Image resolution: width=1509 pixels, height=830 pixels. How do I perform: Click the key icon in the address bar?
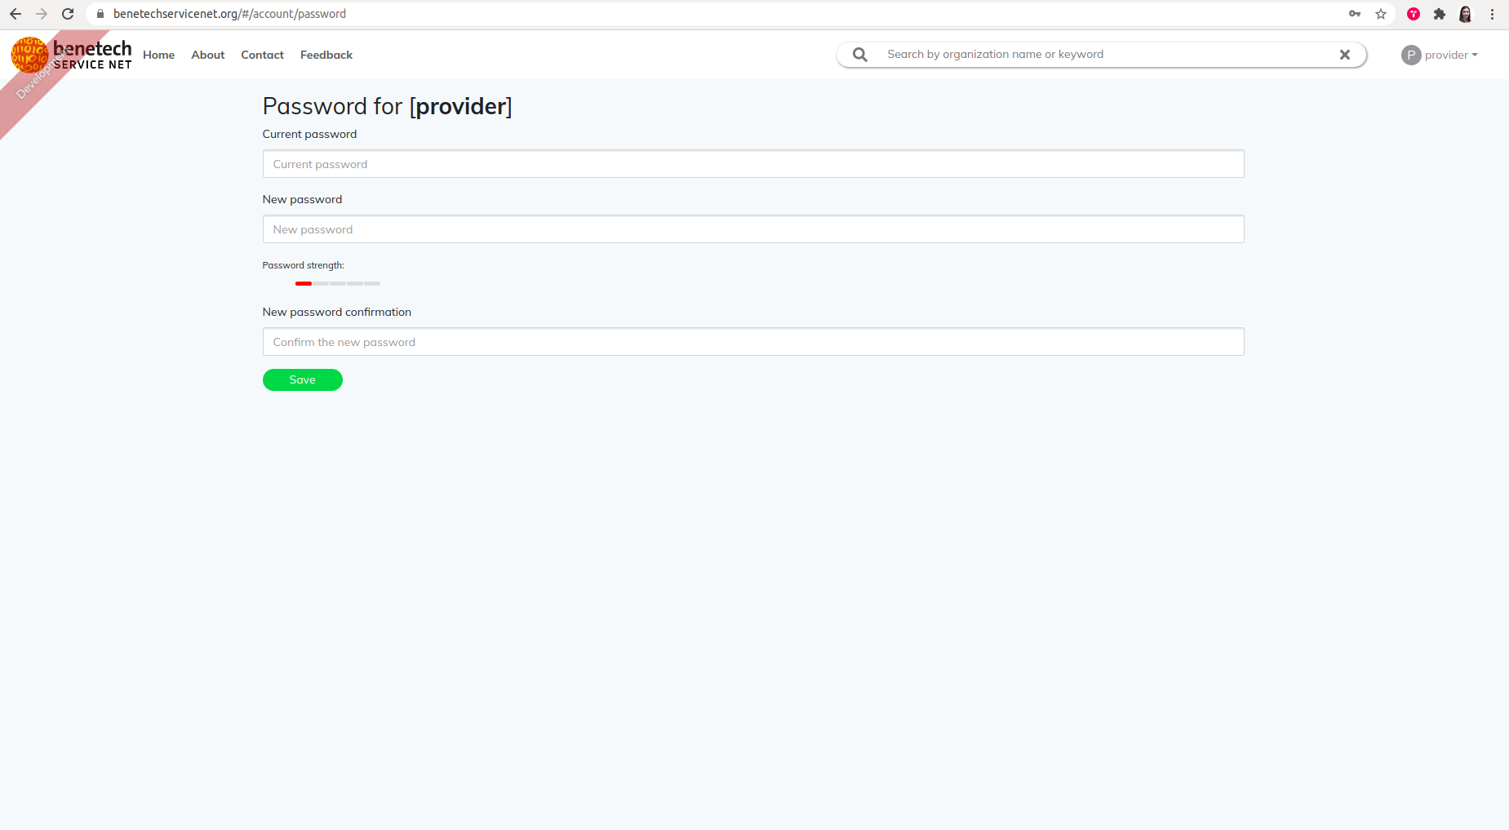(1355, 13)
